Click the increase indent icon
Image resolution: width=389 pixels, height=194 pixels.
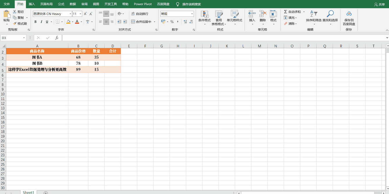pos(125,22)
